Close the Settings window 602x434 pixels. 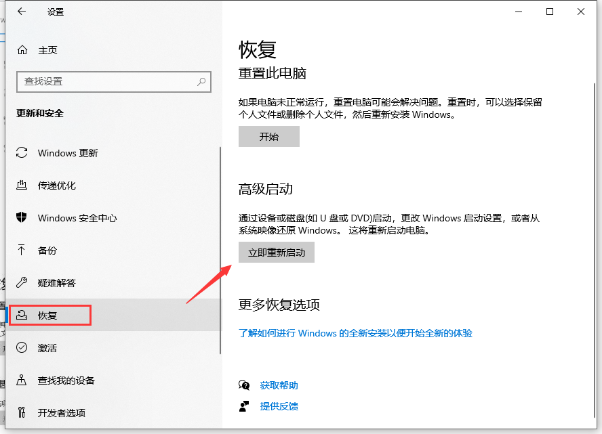581,12
